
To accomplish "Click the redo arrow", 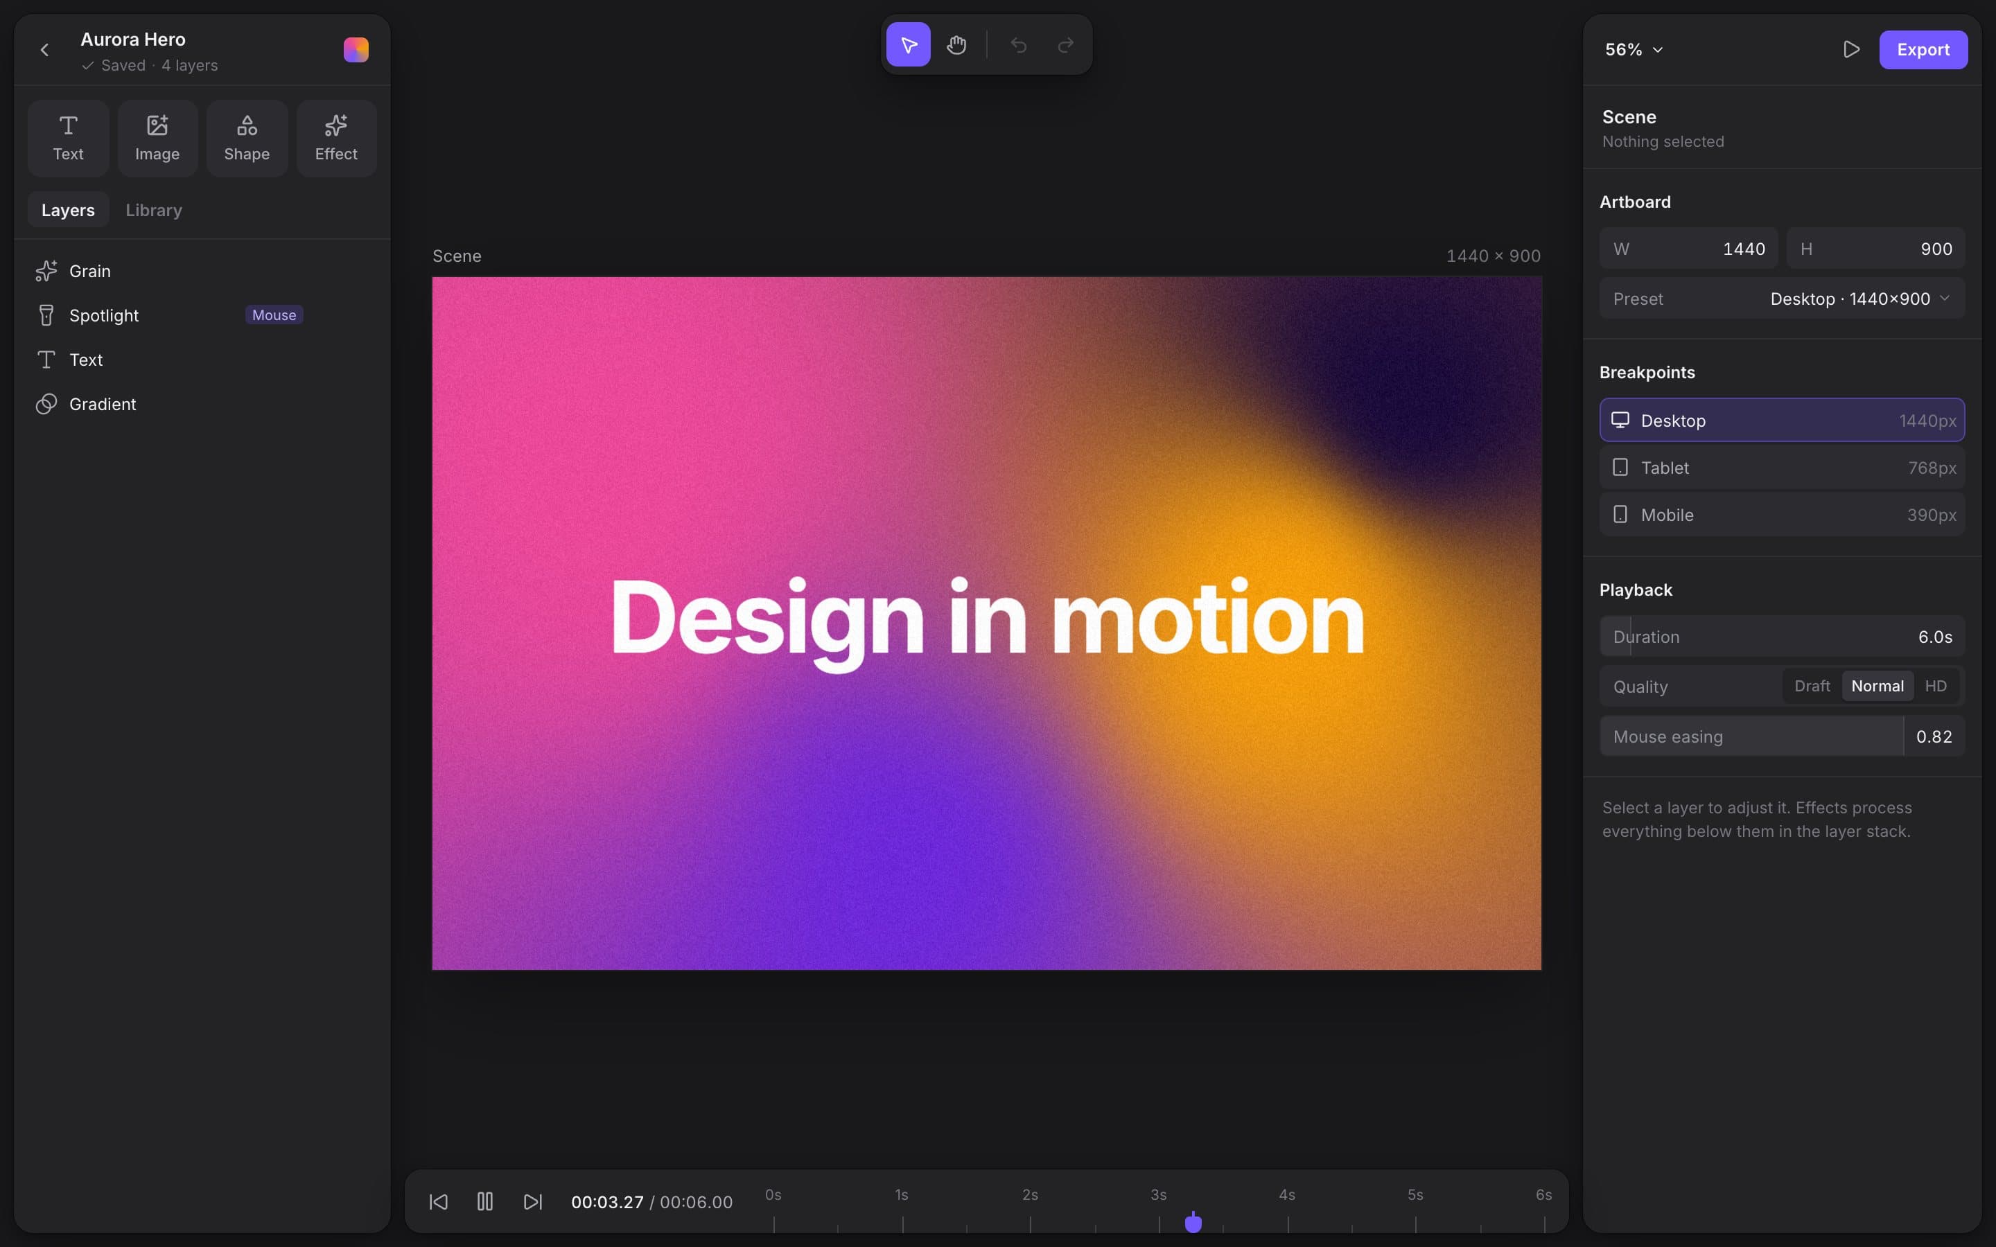I will coord(1066,44).
